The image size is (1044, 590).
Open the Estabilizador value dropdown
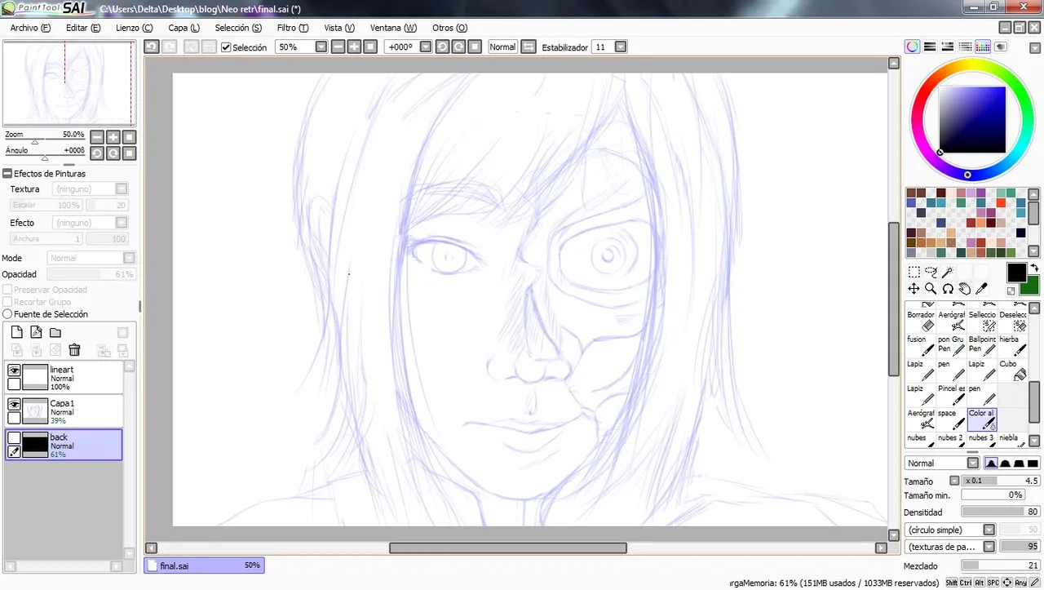[x=621, y=47]
